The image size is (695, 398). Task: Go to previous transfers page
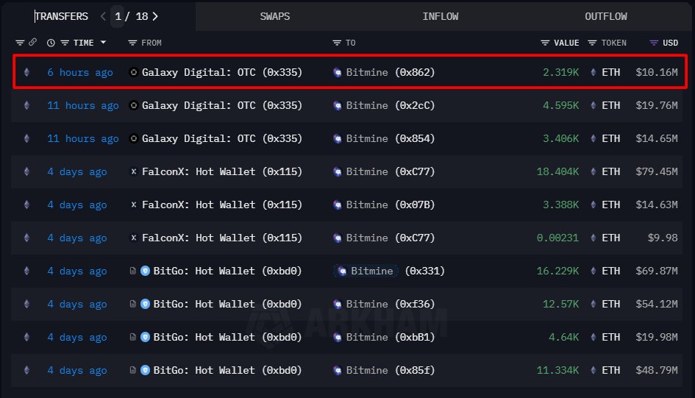103,16
